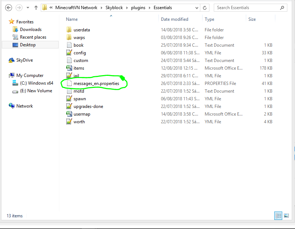This screenshot has width=295, height=229.
Task: Expand arrow after plugins breadcrumb
Action: (x=150, y=8)
